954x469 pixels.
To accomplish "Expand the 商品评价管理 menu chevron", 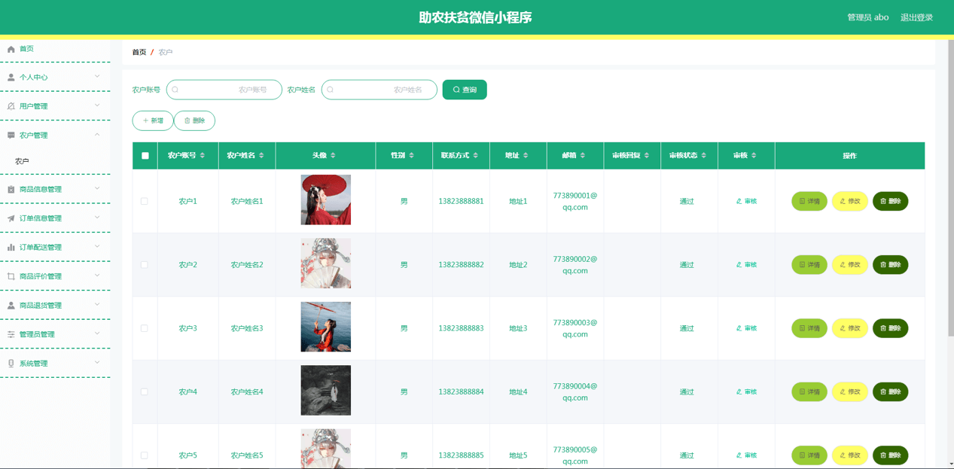I will [97, 276].
